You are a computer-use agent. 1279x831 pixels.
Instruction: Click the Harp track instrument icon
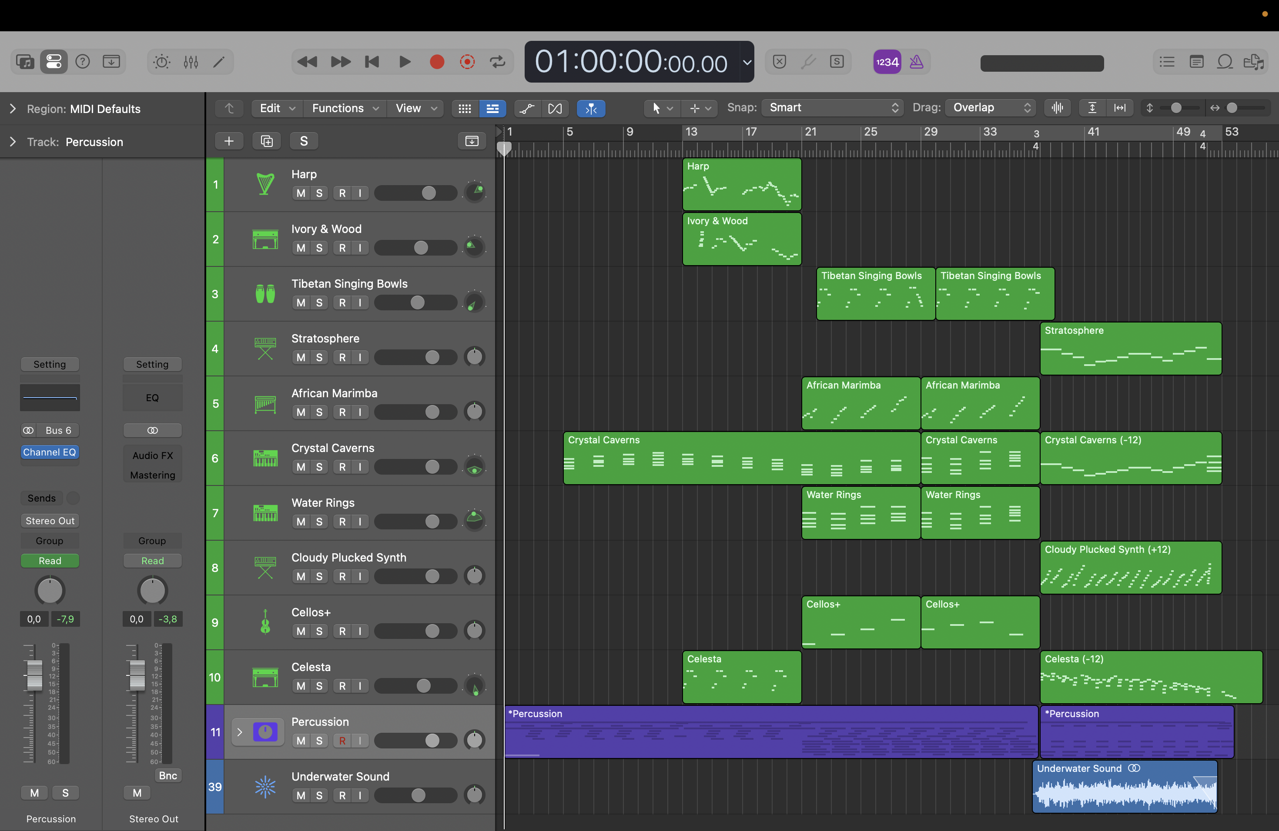[265, 184]
